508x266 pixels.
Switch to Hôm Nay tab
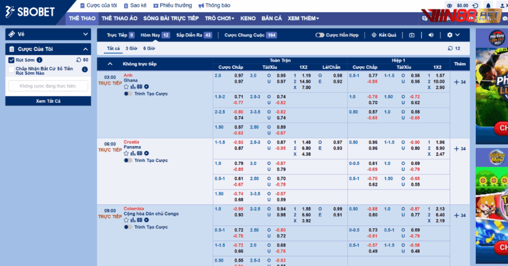coord(155,35)
